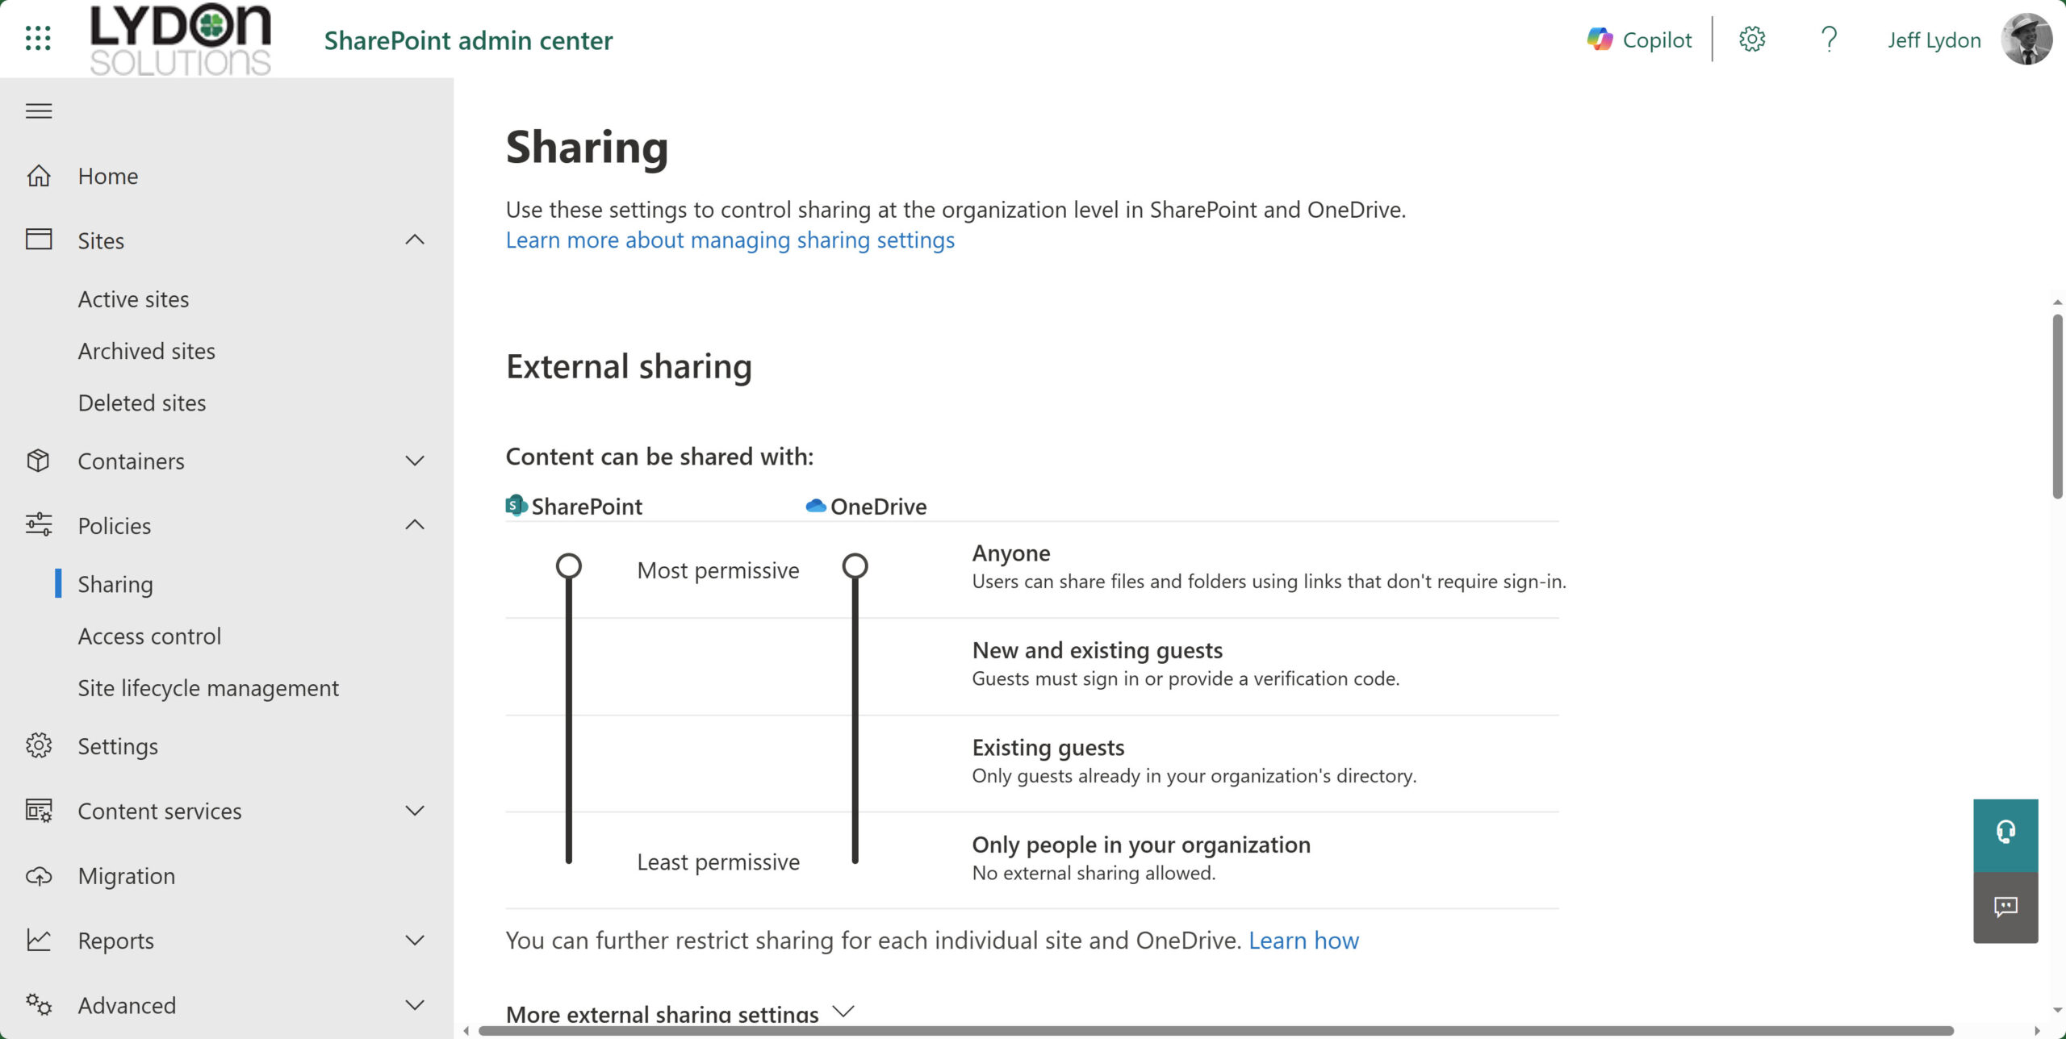Click the 'Anyone' option heading
The height and width of the screenshot is (1039, 2066).
(x=1010, y=553)
